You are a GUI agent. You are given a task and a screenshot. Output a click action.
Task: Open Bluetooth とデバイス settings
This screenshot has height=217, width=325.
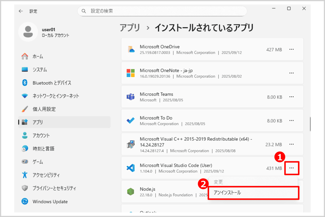click(64, 83)
